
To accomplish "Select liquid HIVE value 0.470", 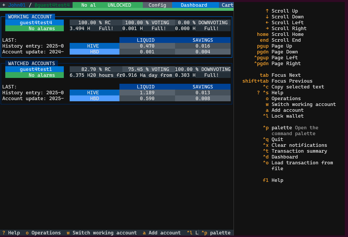I will [x=147, y=46].
